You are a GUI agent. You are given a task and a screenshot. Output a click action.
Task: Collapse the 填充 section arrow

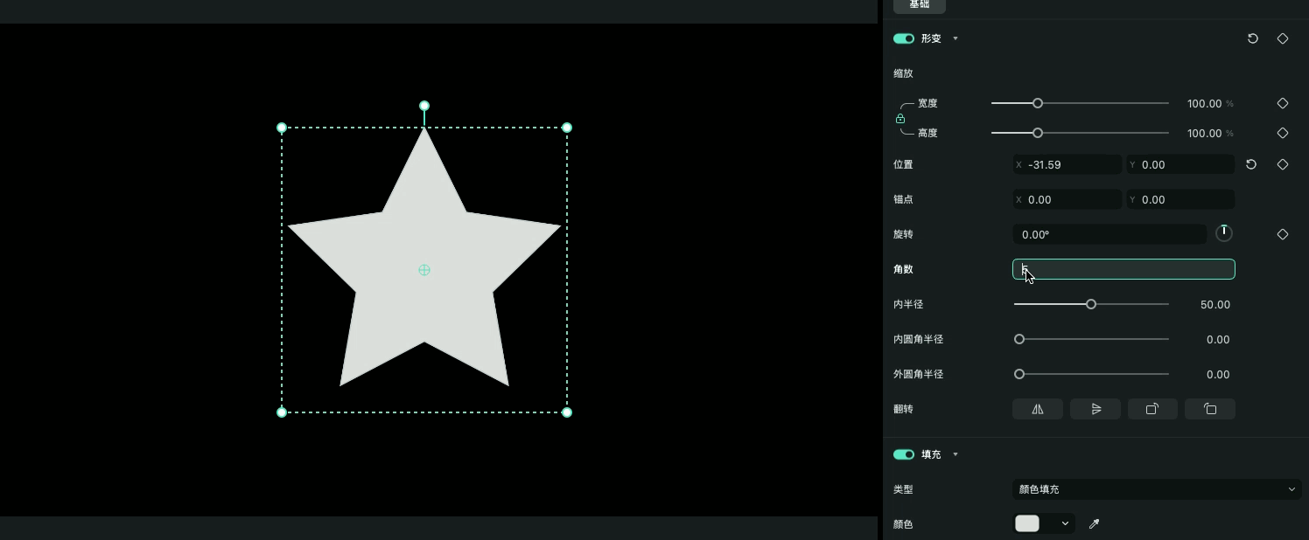(x=955, y=454)
